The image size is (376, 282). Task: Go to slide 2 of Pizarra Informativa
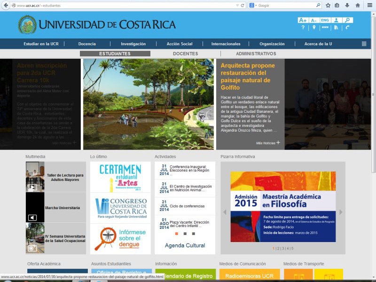(278, 249)
